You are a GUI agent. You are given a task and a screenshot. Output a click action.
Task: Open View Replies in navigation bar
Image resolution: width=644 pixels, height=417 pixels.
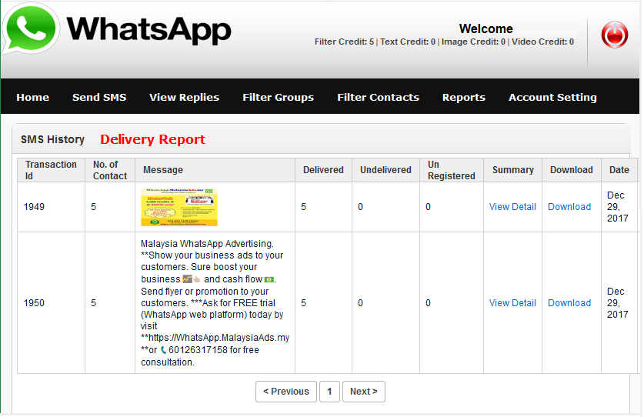click(x=185, y=98)
